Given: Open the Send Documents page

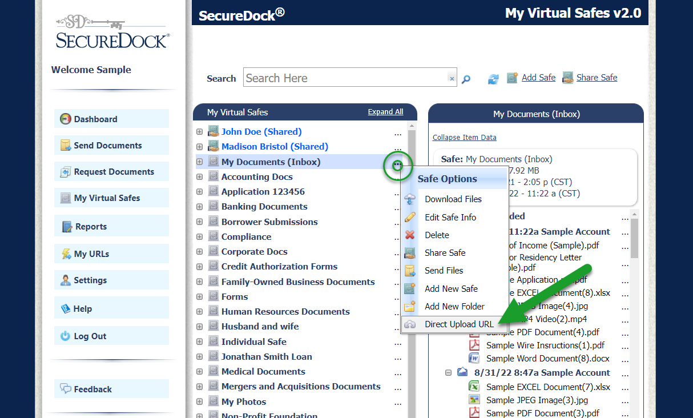Looking at the screenshot, I should tap(112, 145).
